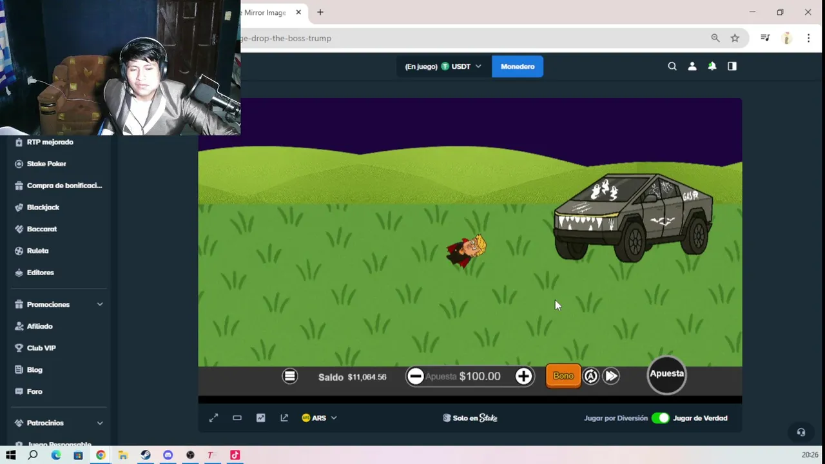825x464 pixels.
Task: Click the Monedero wallet button
Action: pos(518,66)
